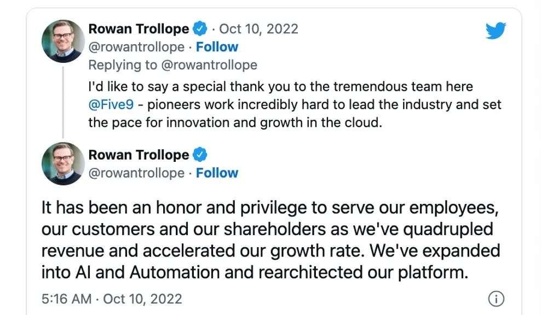Click 'Rowan Trollope' name in main tweet

(x=139, y=155)
